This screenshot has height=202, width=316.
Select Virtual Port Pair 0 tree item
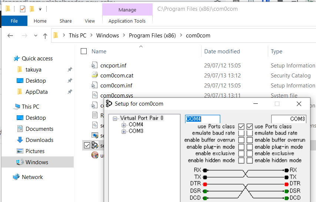coord(142,118)
